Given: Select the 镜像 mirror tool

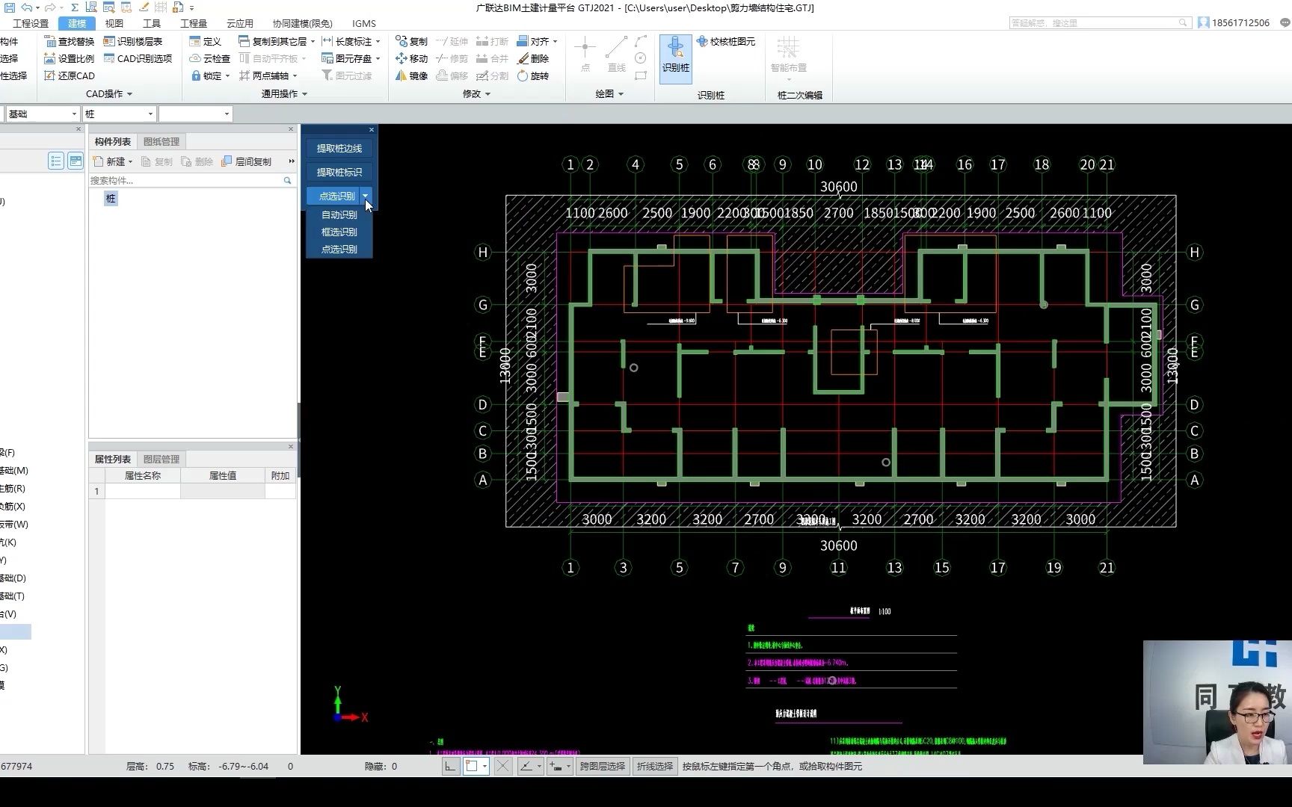Looking at the screenshot, I should (x=411, y=75).
